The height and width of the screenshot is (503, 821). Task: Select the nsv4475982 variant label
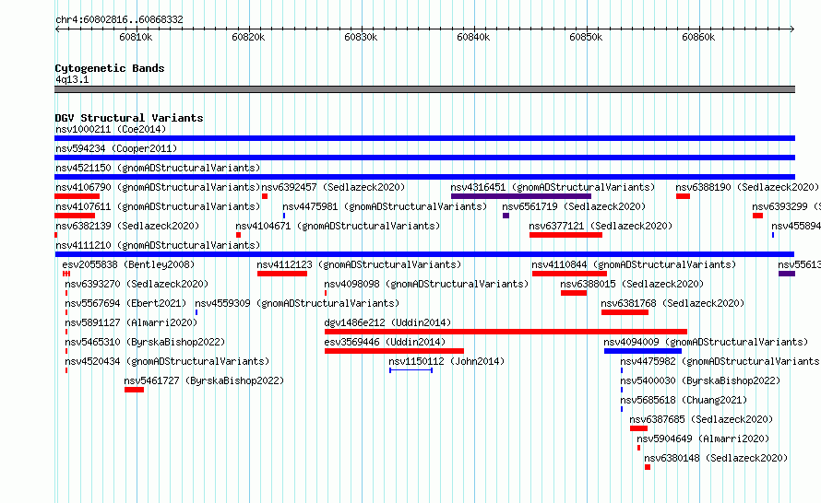coord(720,361)
